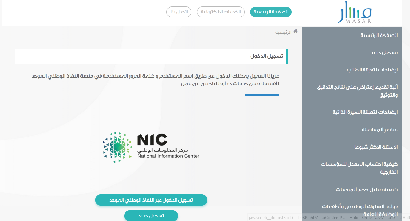Click تسجيل الدخول عبر النفاذ الوطني الموحد button
Viewport: 410px width, 221px height.
pos(151,200)
